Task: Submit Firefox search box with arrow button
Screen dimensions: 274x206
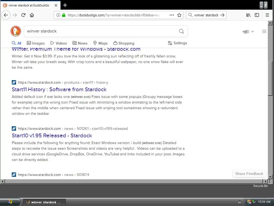Action: tap(222, 15)
